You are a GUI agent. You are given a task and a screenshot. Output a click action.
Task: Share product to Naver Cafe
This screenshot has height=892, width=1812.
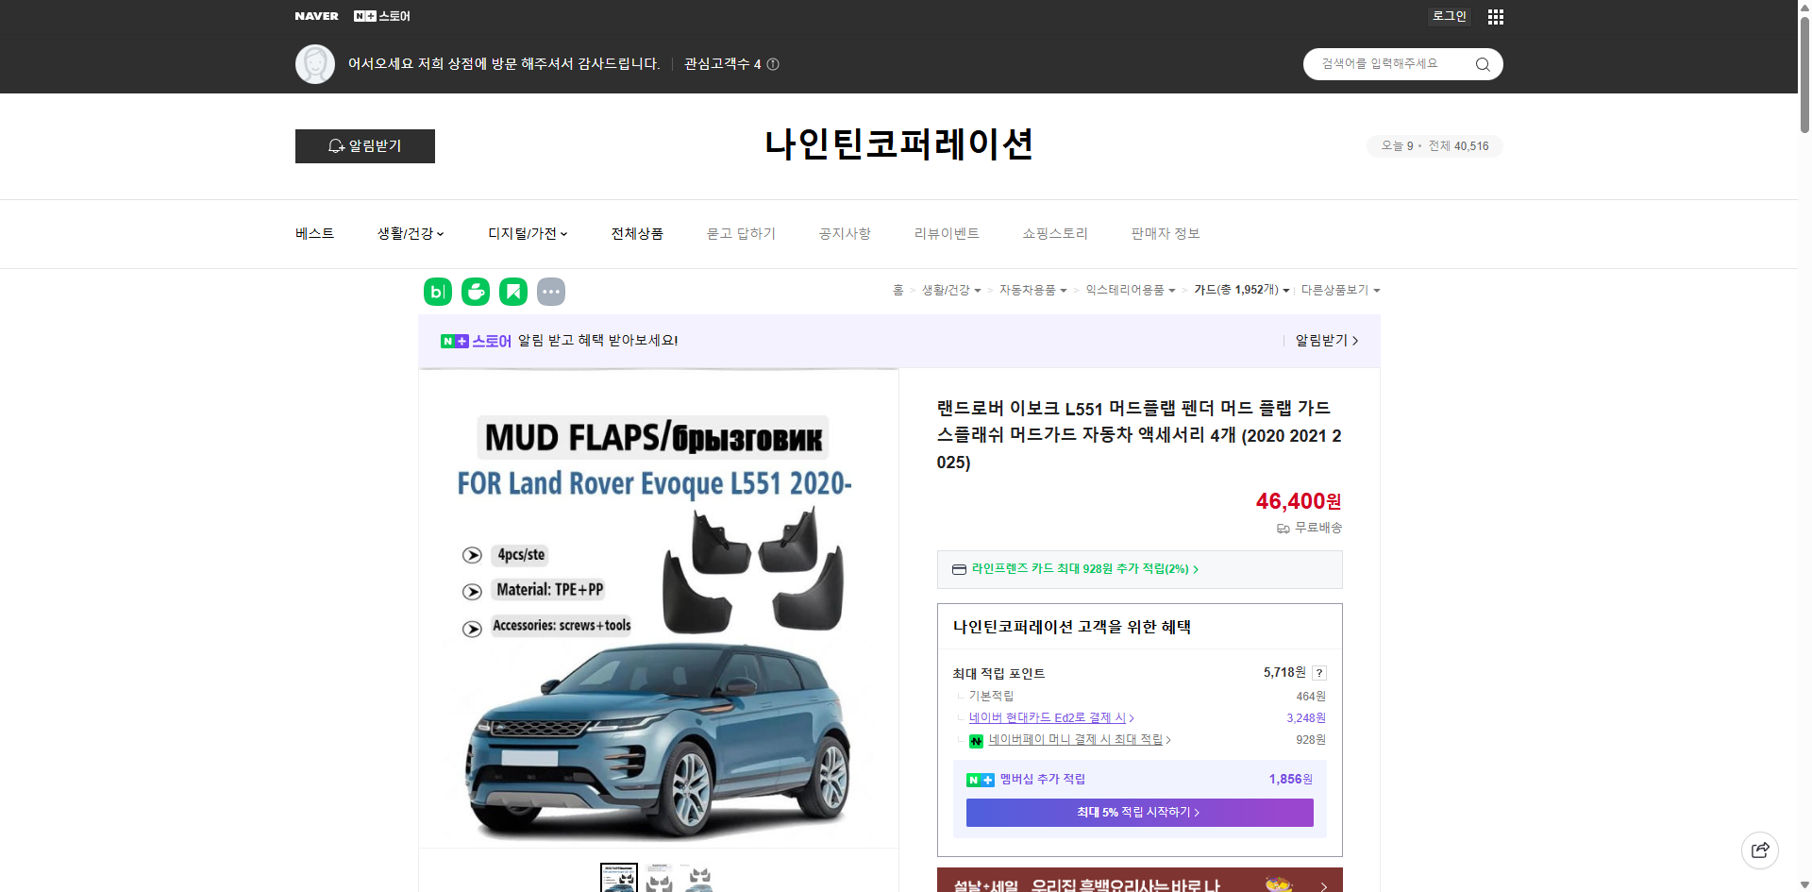coord(475,292)
